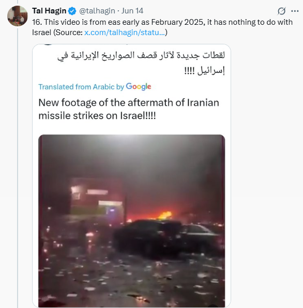Click the second Arabic line ending with exclamation marks
This screenshot has width=303, height=308.
click(x=205, y=71)
